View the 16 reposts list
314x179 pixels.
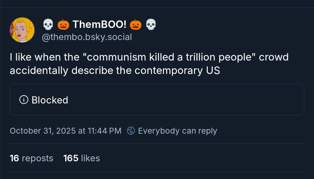click(x=31, y=158)
